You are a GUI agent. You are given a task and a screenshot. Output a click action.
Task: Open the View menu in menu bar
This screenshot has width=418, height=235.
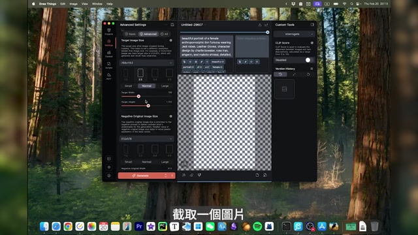[84, 4]
